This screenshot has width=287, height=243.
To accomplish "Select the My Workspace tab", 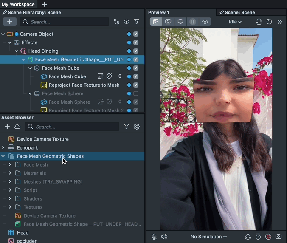I will pyautogui.click(x=18, y=4).
